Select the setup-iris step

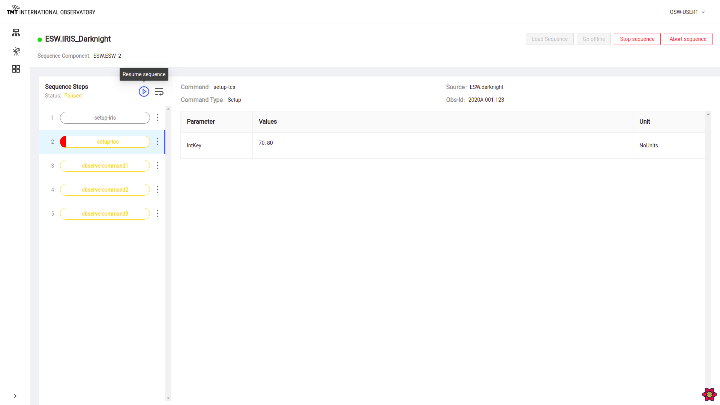pos(105,118)
